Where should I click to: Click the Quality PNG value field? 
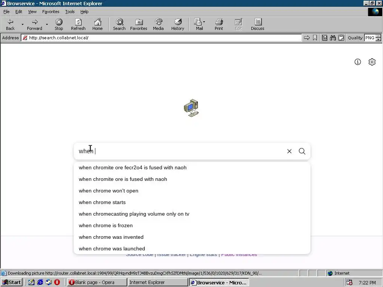tap(370, 38)
